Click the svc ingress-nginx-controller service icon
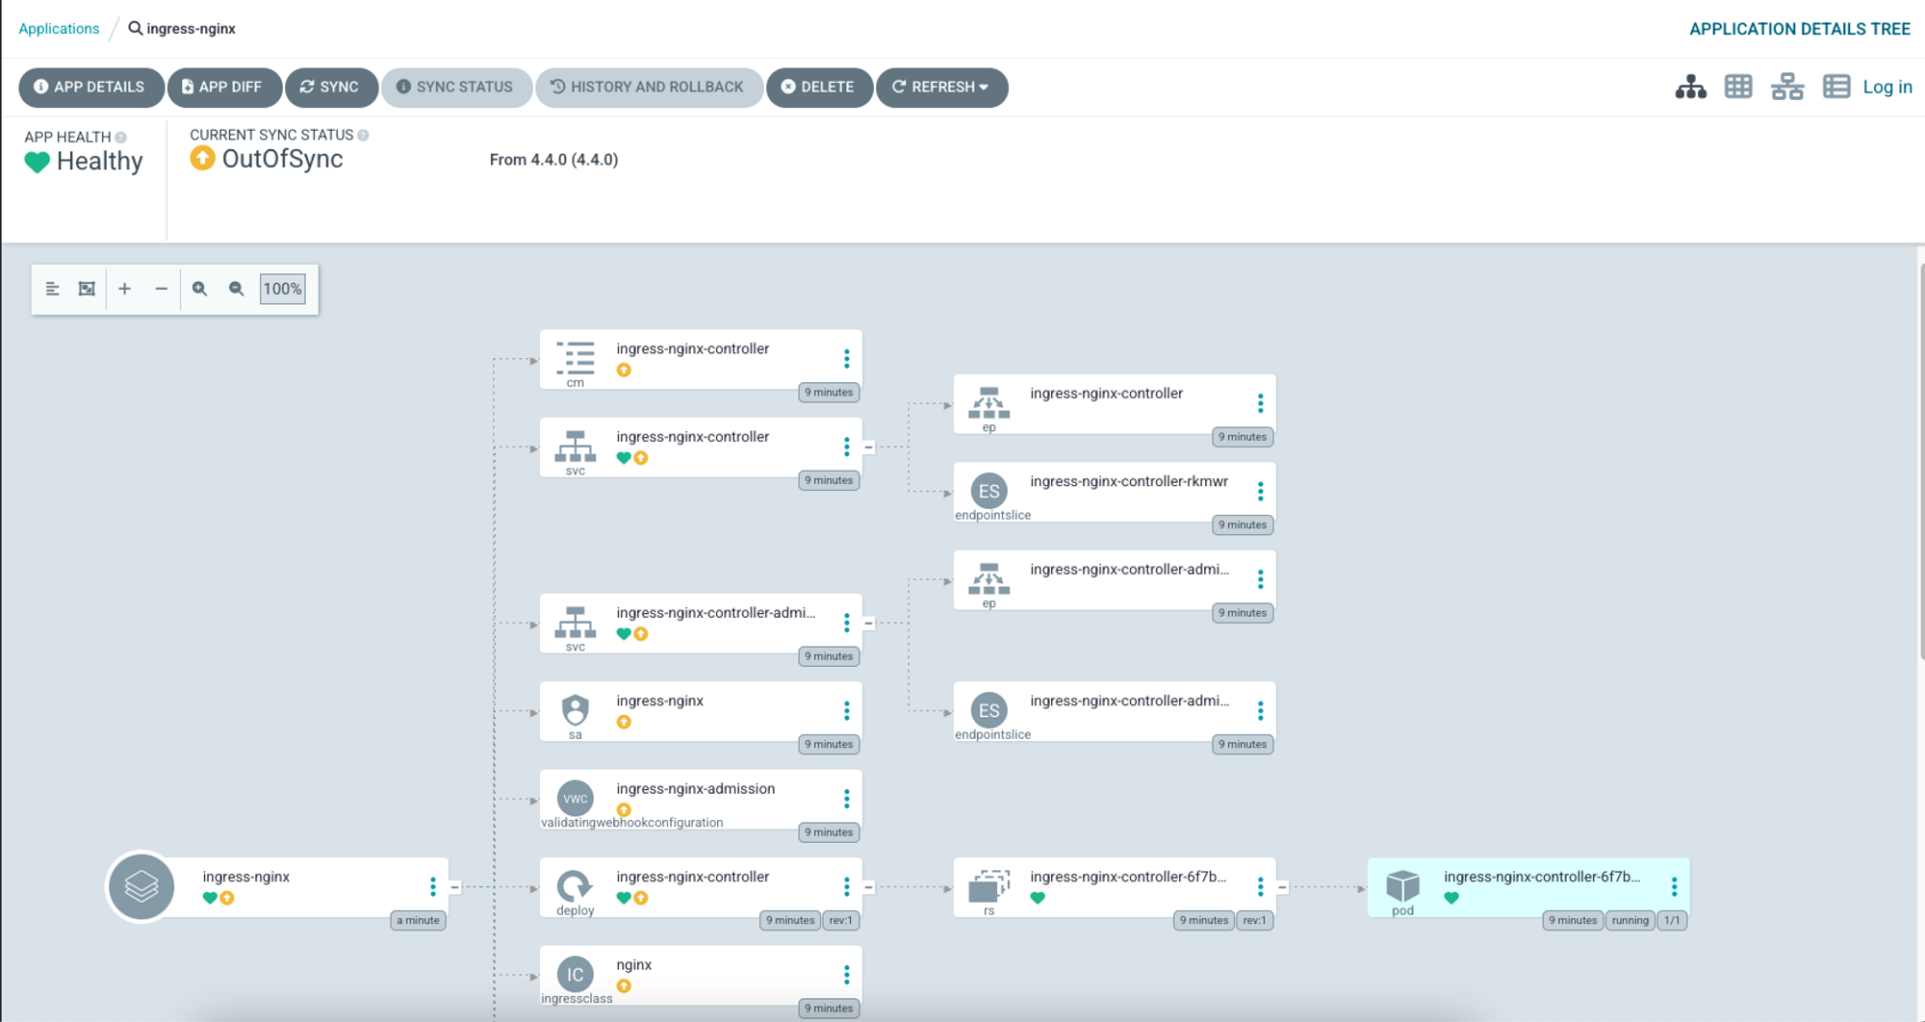This screenshot has height=1022, width=1925. click(x=576, y=447)
